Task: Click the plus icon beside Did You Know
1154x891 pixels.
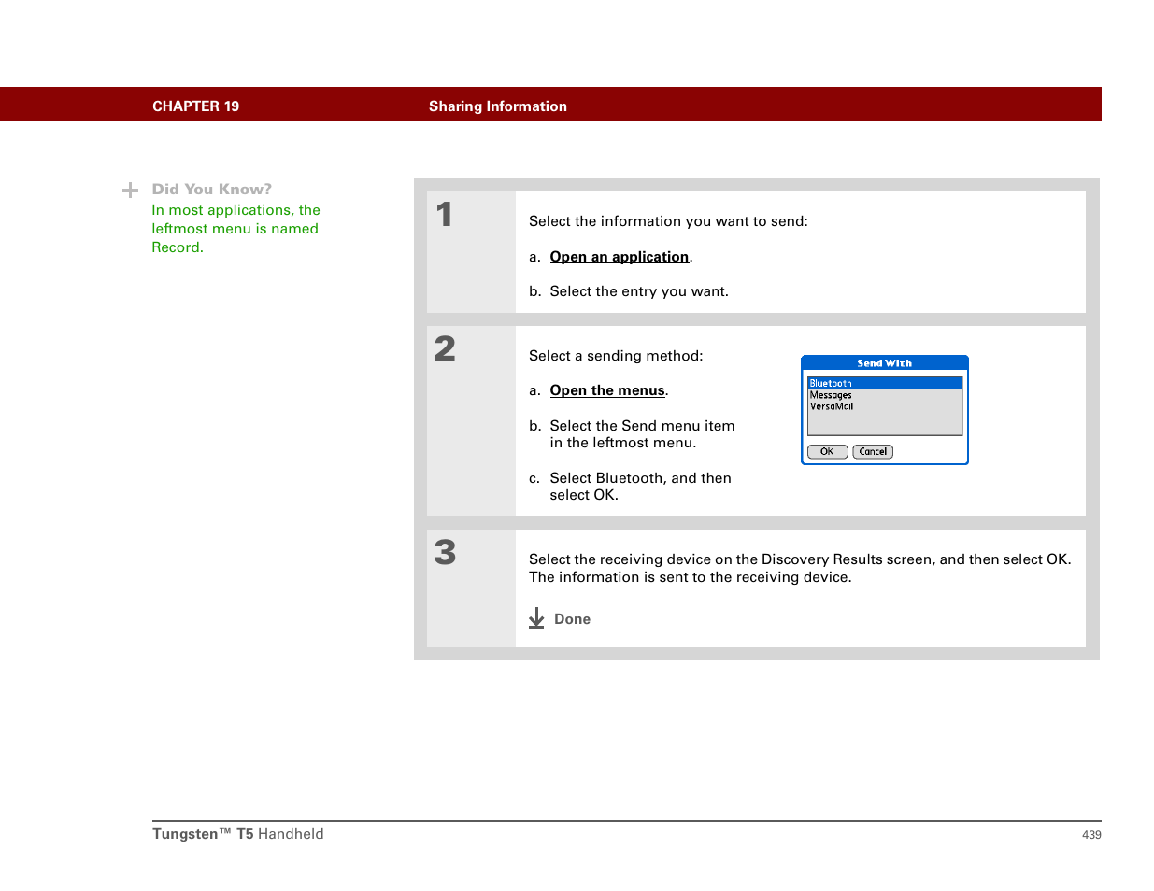Action: click(131, 191)
